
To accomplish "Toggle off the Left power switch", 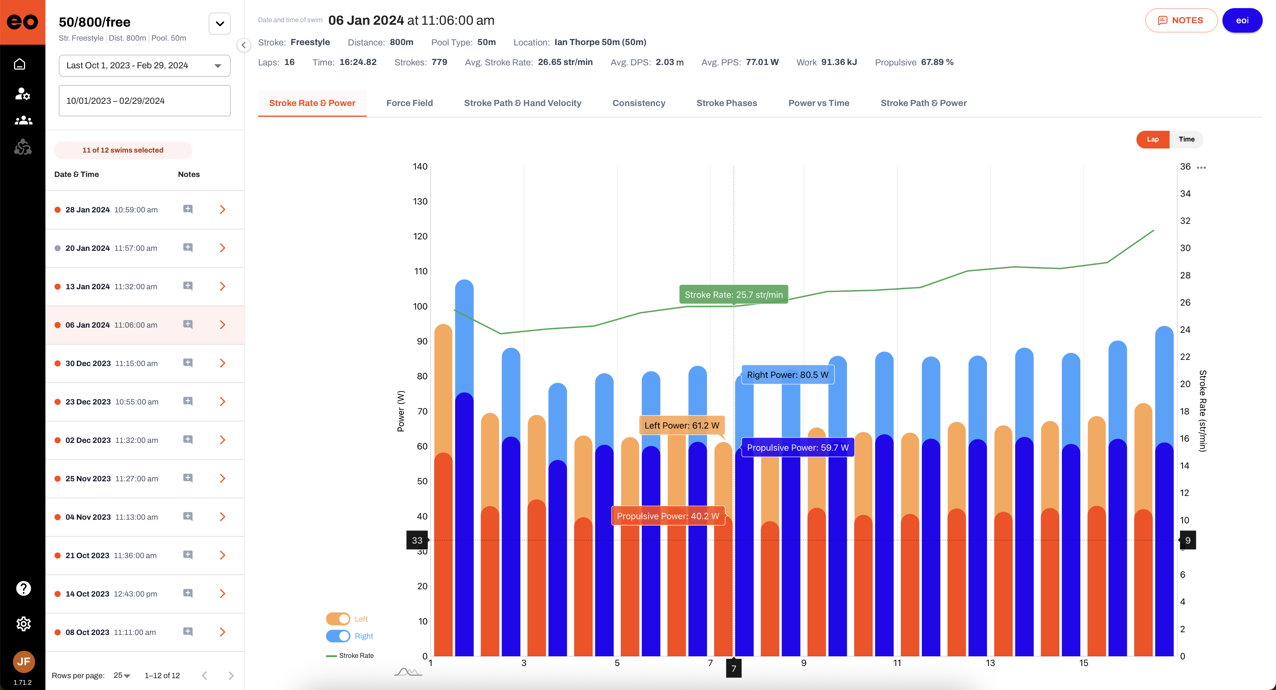I will coord(338,619).
